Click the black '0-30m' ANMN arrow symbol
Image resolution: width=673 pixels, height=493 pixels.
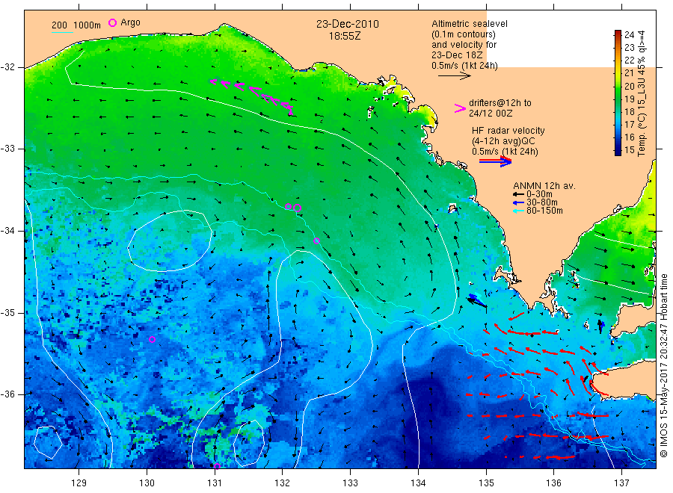click(518, 195)
